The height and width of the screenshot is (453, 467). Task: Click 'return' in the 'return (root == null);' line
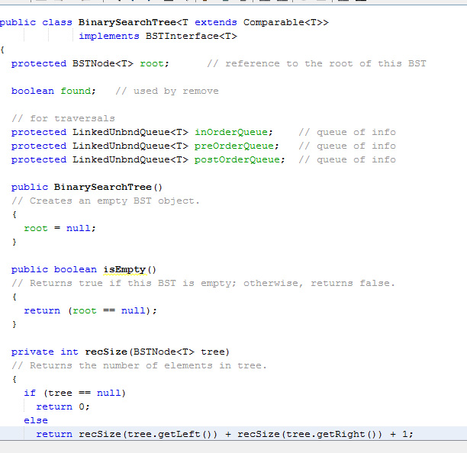pyautogui.click(x=42, y=310)
